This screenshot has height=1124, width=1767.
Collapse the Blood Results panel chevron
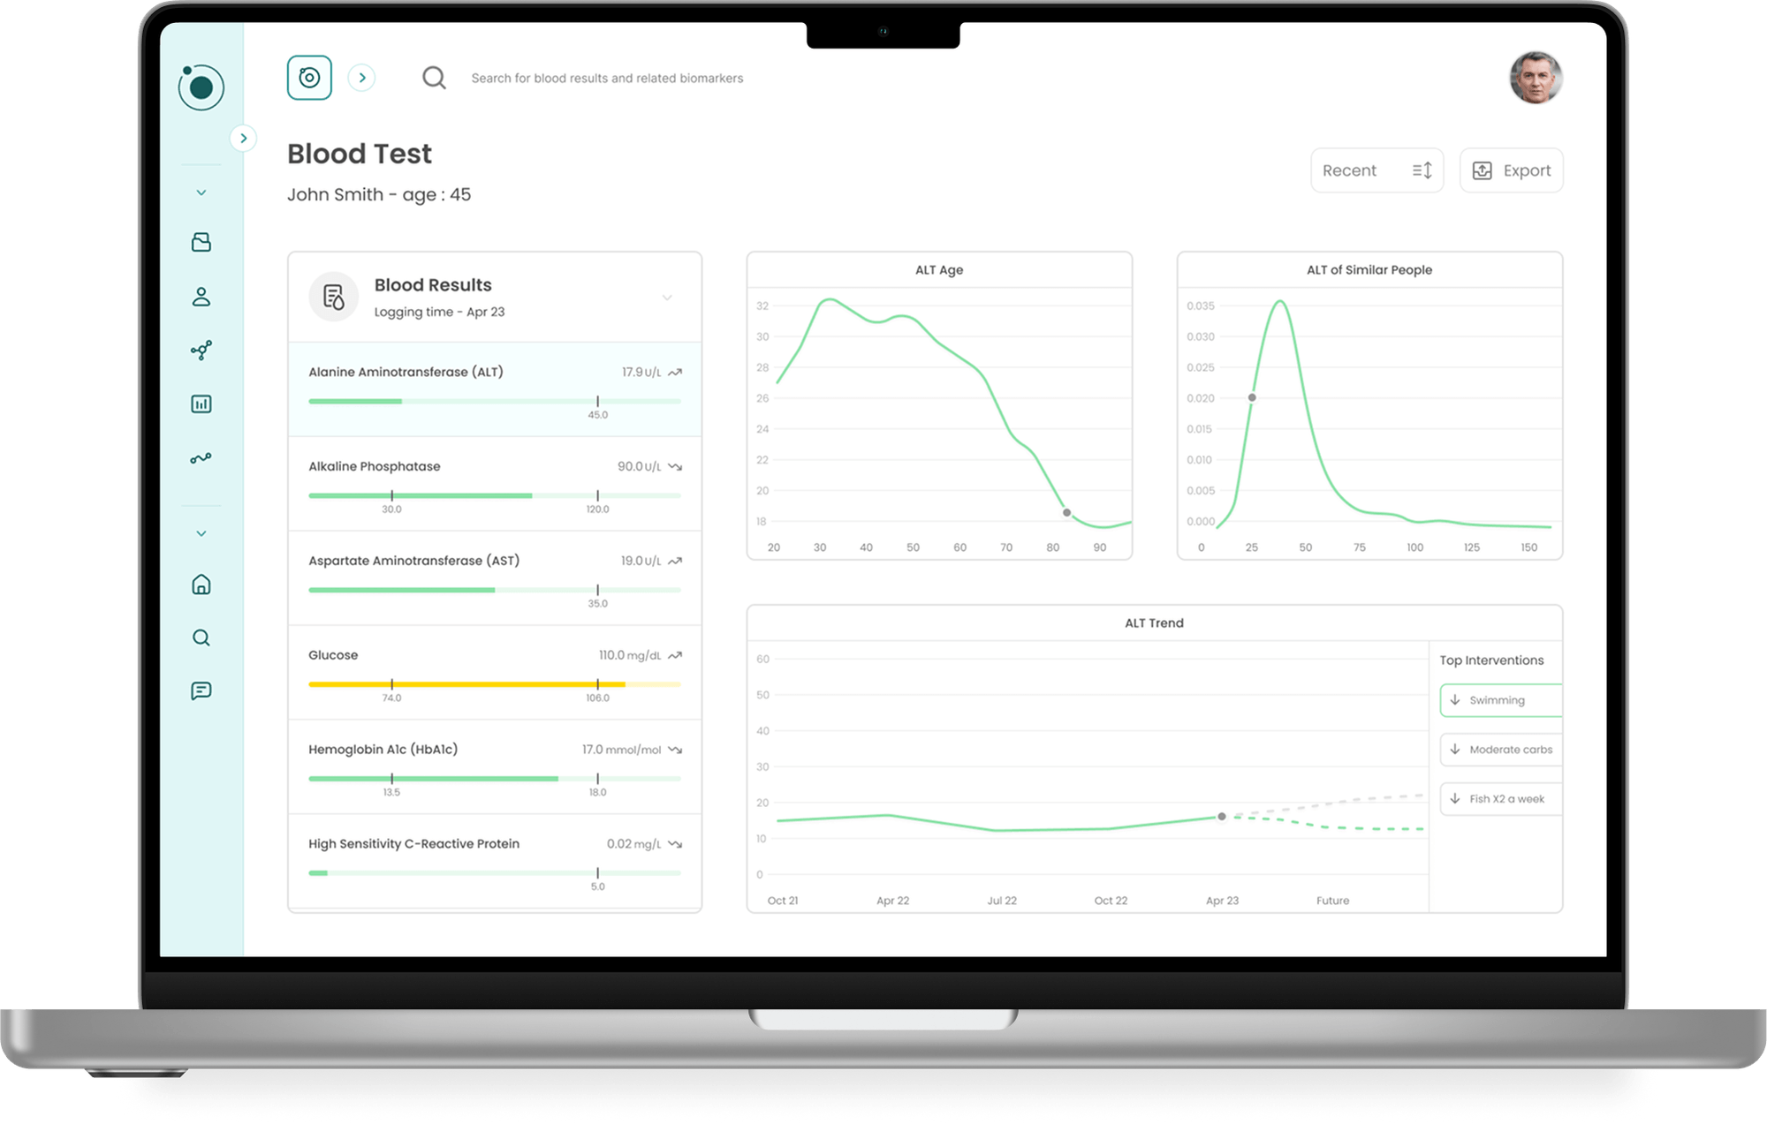[667, 298]
